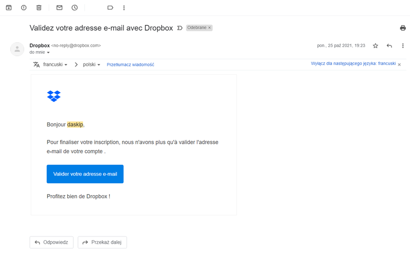Image resolution: width=410 pixels, height=254 pixels.
Task: Click text 'Profitez bien de Dropbox !'
Action: coord(79,196)
